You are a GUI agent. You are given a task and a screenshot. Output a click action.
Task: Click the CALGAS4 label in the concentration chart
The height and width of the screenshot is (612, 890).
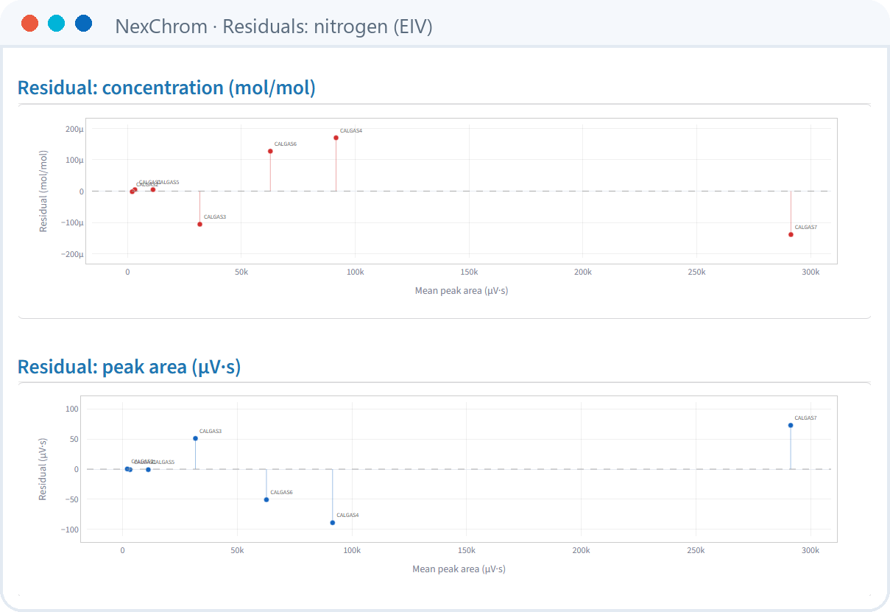[x=351, y=130]
